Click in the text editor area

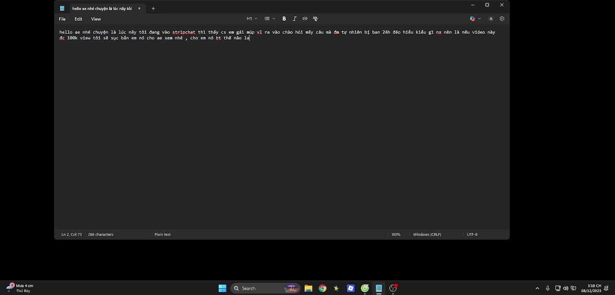coord(282,130)
